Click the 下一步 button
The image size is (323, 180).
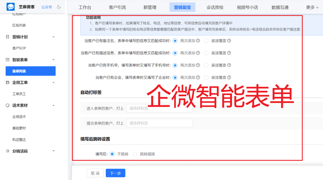tap(115, 173)
